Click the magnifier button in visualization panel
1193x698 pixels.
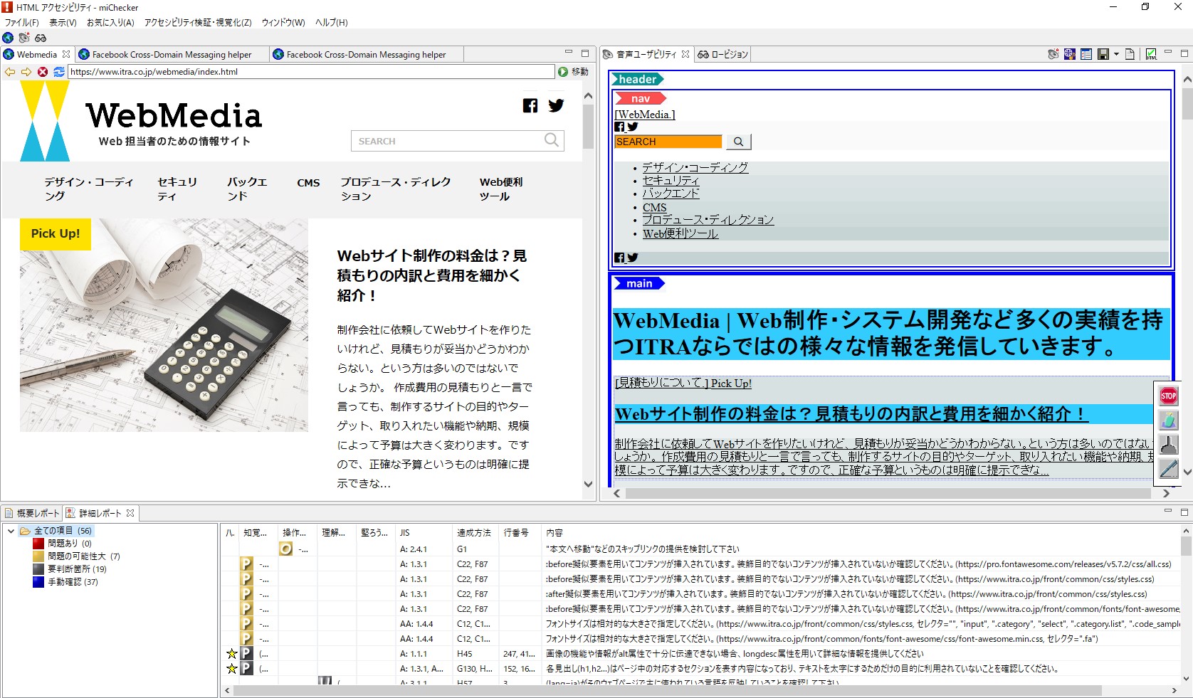tap(738, 142)
